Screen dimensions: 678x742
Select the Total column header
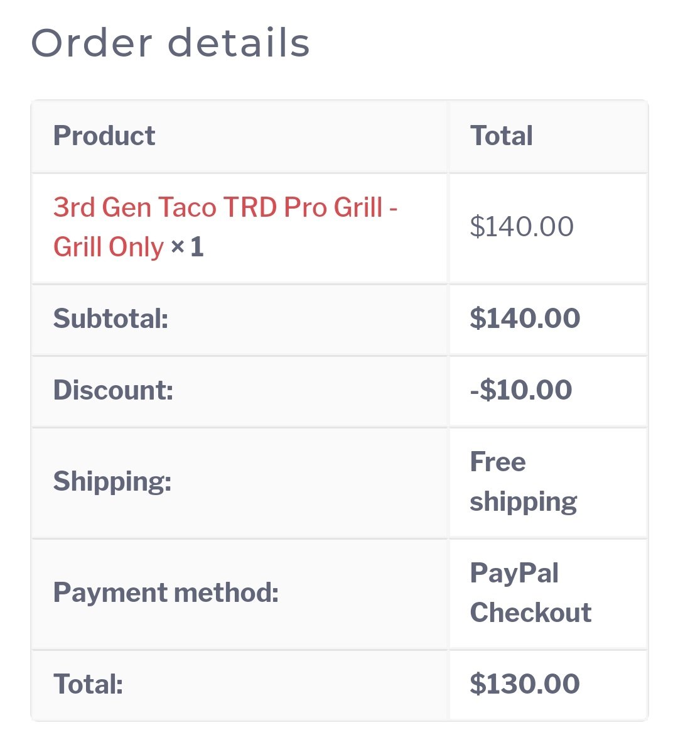501,136
